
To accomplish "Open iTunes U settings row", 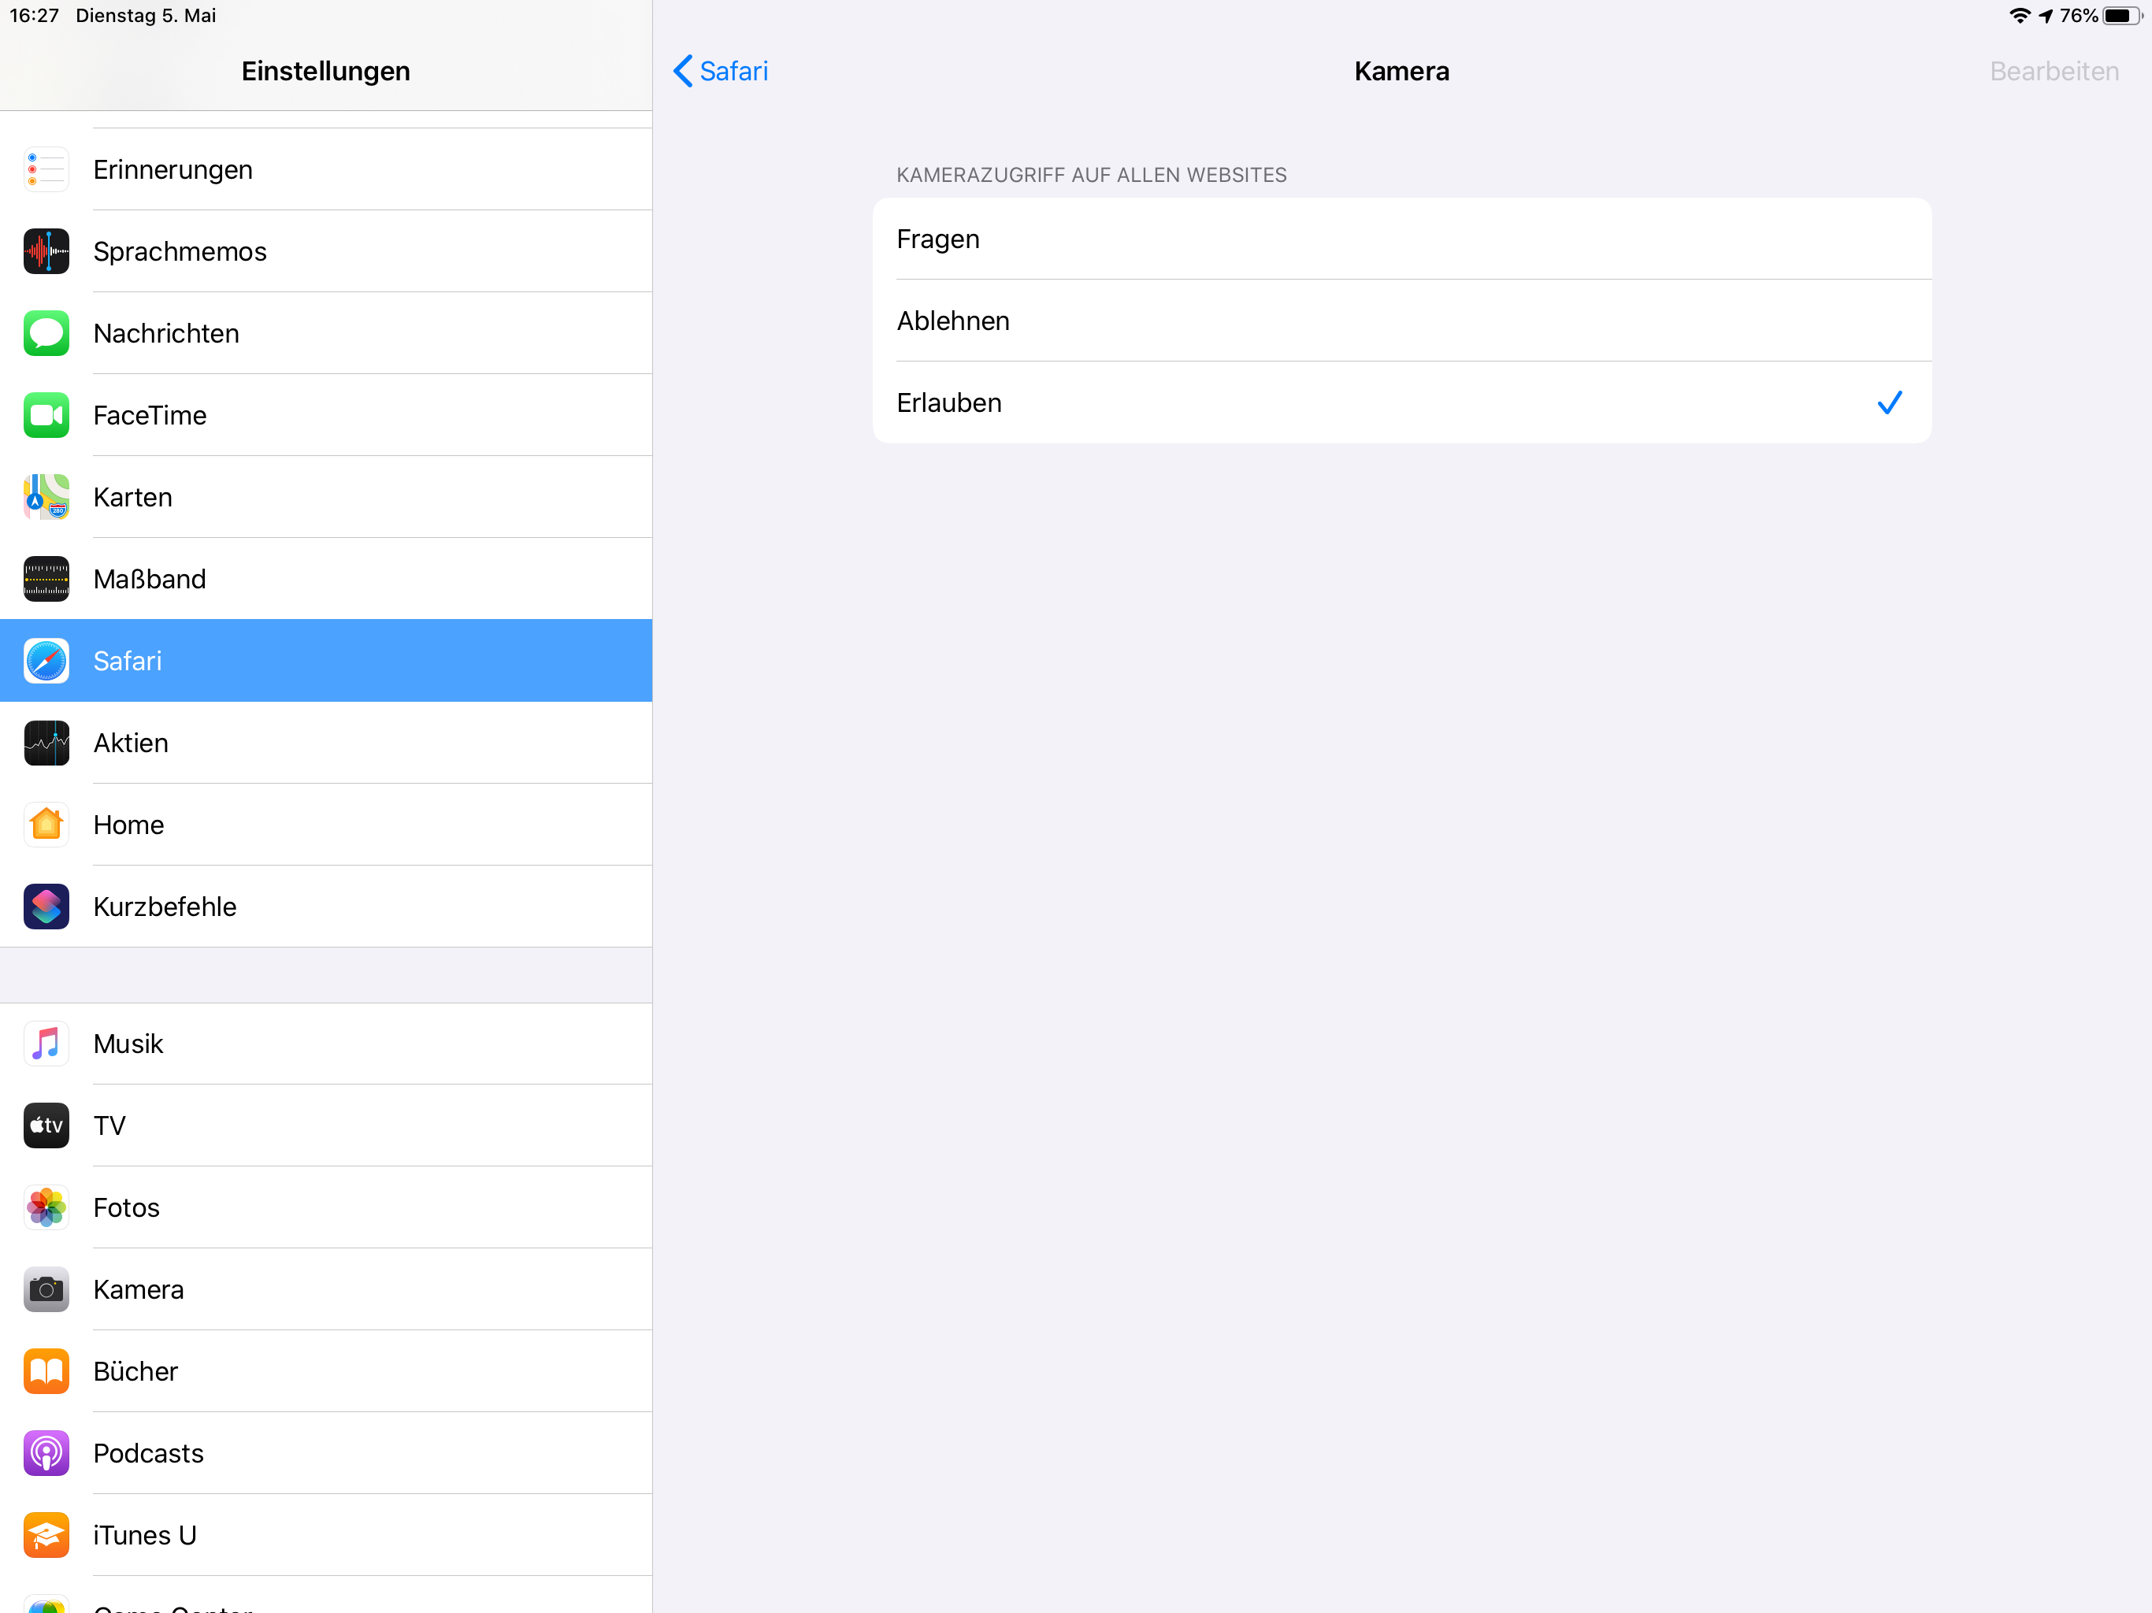I will click(326, 1535).
